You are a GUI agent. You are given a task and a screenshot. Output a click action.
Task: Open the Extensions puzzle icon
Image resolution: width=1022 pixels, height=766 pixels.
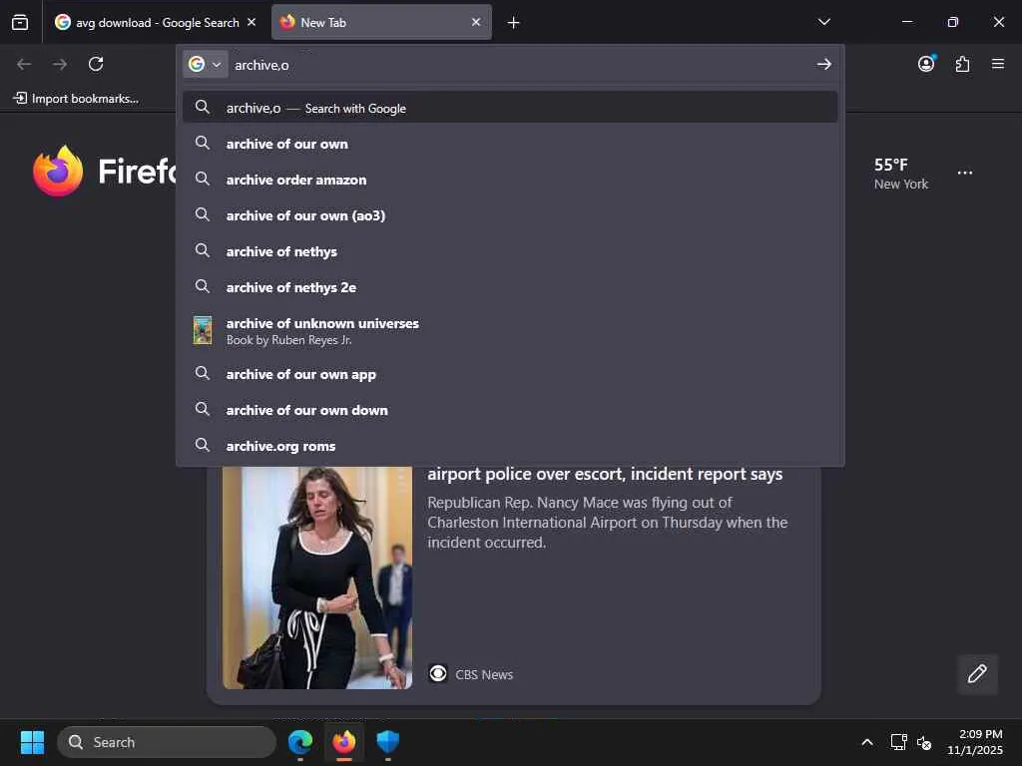(962, 64)
